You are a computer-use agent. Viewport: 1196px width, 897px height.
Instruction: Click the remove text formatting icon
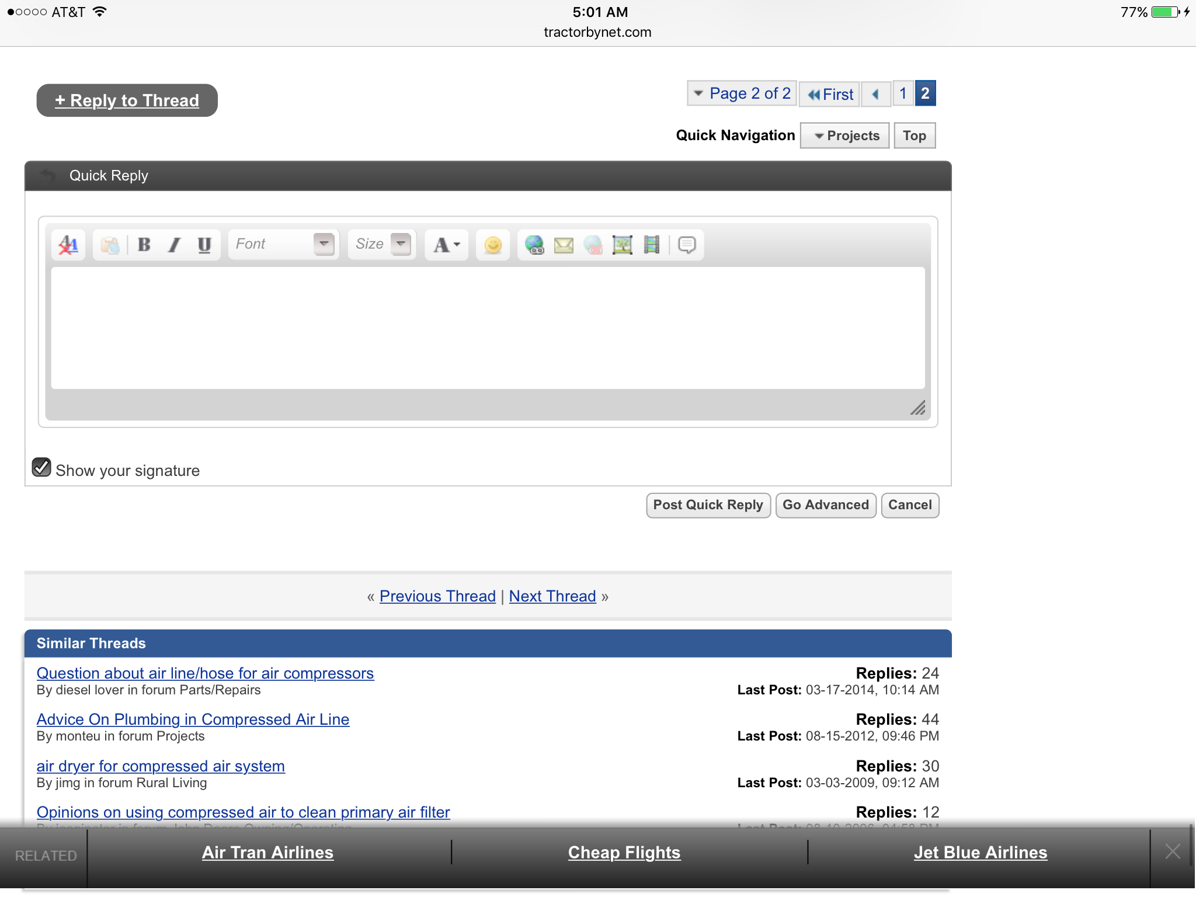(x=68, y=245)
